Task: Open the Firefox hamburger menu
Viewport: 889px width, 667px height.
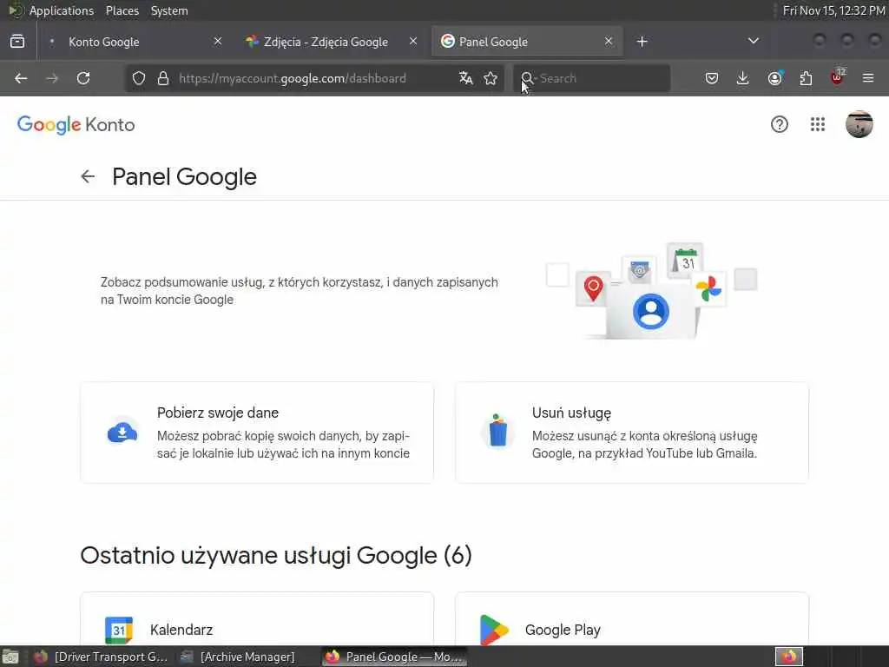Action: [x=868, y=78]
